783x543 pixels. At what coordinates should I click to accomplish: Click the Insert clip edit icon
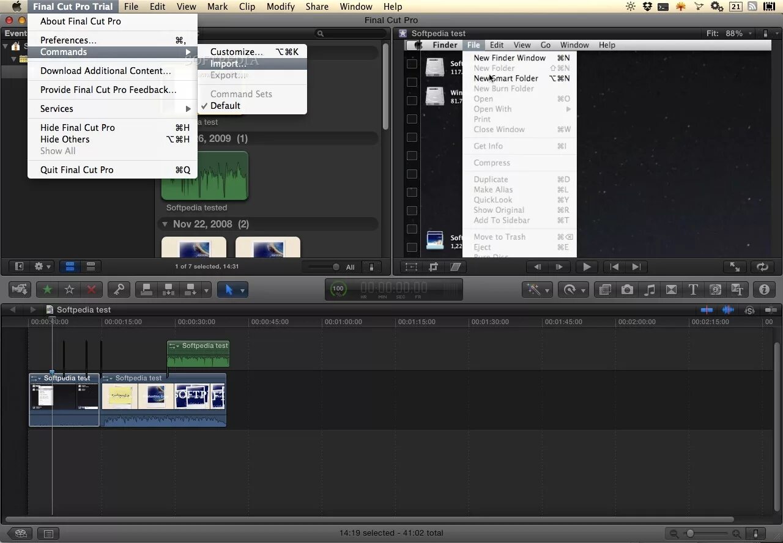(168, 289)
